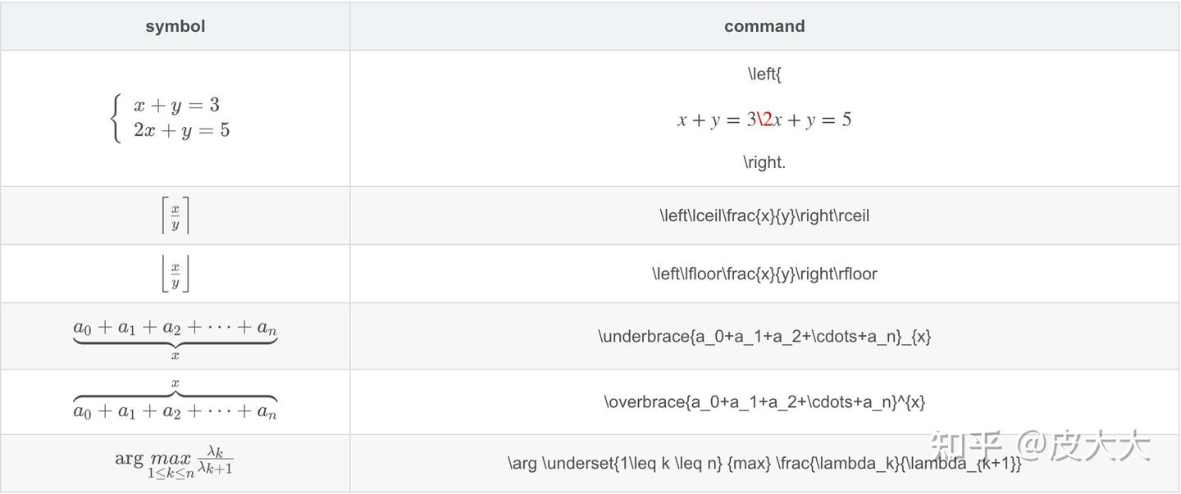Select the ceiling fraction x over y symbol

[x=175, y=215]
